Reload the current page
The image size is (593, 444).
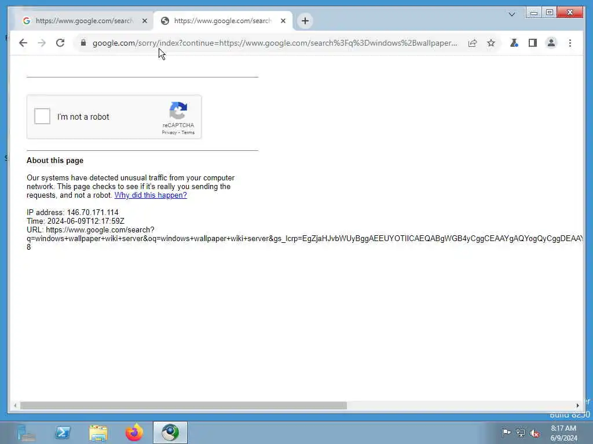pyautogui.click(x=60, y=43)
